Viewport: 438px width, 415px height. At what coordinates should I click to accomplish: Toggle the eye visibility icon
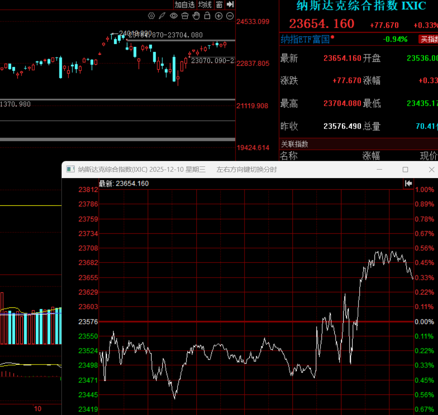173,16
